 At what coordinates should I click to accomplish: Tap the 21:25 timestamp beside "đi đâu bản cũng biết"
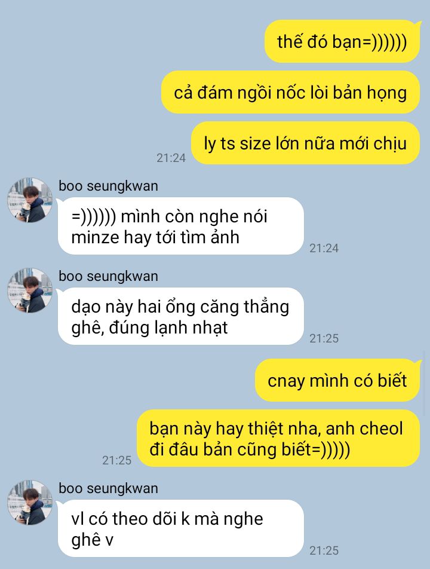point(116,460)
